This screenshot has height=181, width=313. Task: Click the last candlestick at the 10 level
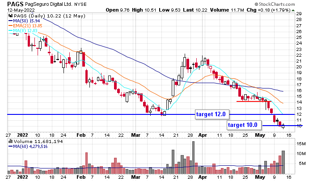(x=283, y=126)
